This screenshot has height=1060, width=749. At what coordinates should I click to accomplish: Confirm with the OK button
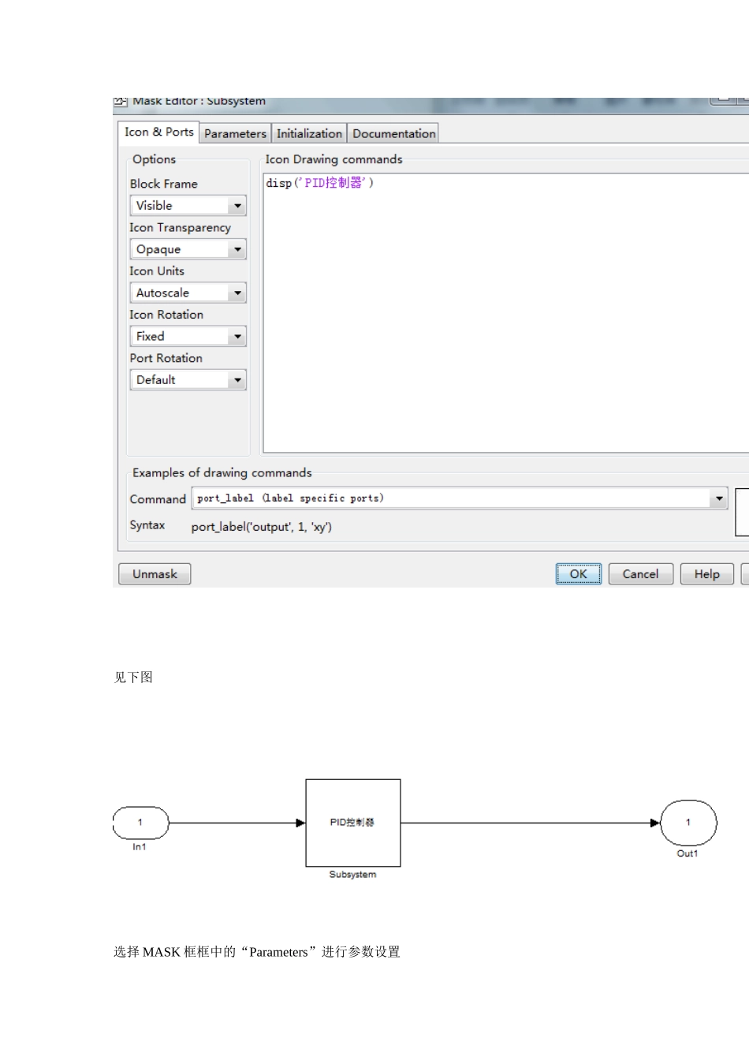pyautogui.click(x=578, y=574)
